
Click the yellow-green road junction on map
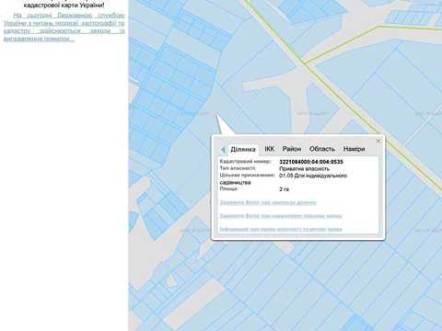(304, 63)
